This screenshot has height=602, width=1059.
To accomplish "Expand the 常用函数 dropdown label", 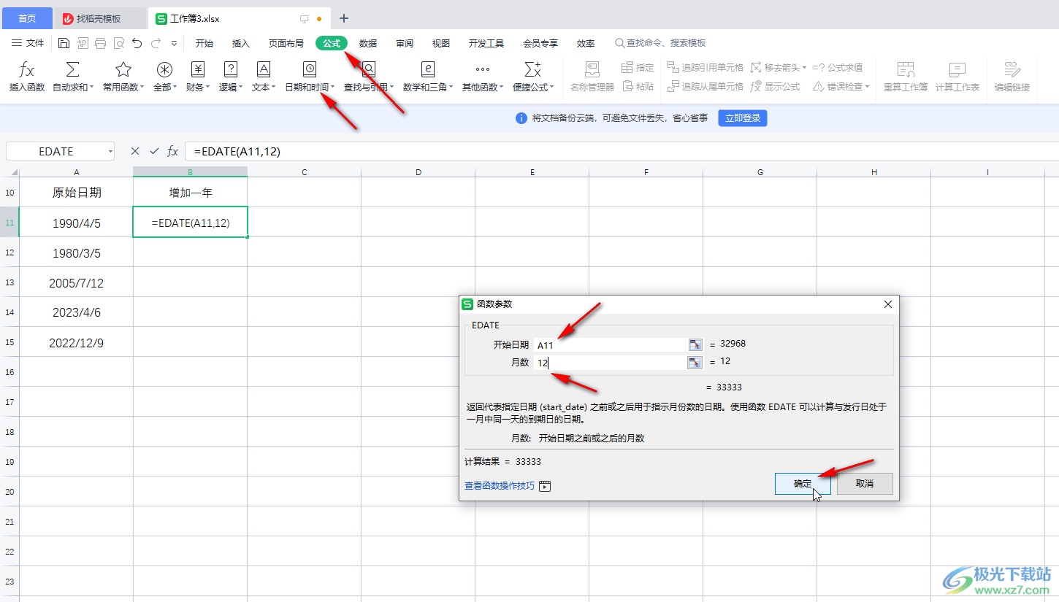I will pos(123,87).
